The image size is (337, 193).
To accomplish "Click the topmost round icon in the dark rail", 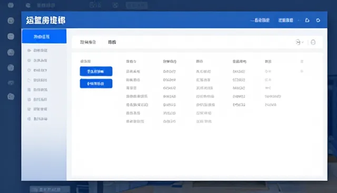I will pos(11,5).
